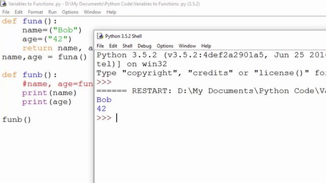Click the name=("Bob") code line
Image resolution: width=326 pixels, height=183 pixels.
click(52, 30)
